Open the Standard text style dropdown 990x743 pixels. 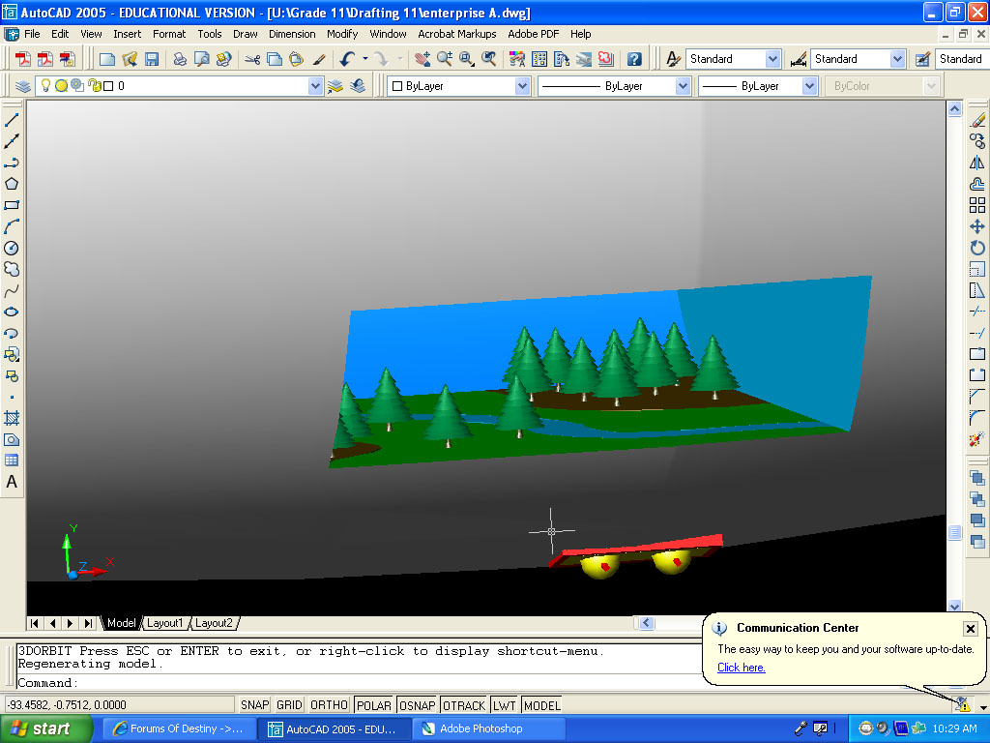click(772, 59)
